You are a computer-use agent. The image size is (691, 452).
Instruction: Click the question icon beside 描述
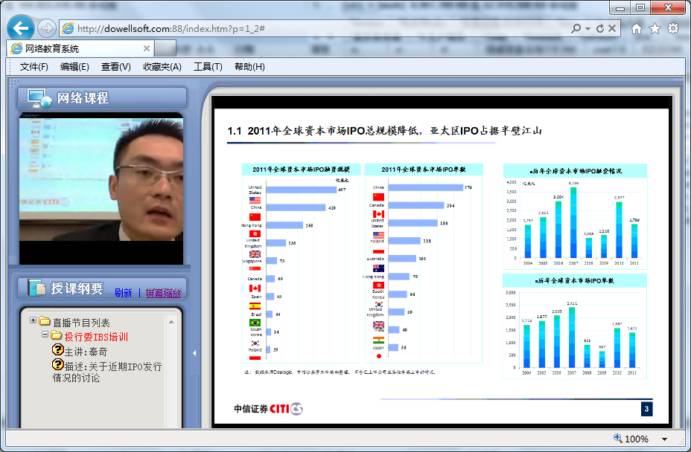(58, 364)
